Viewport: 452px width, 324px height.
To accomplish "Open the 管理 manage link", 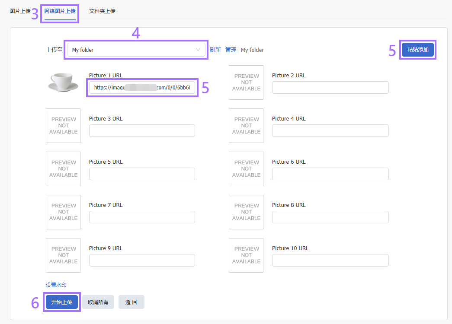I will click(x=231, y=50).
